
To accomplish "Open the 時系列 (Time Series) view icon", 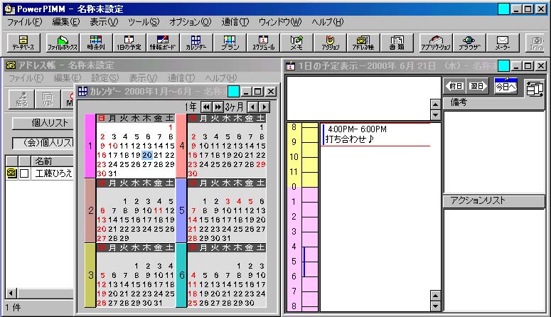I will click(x=95, y=43).
